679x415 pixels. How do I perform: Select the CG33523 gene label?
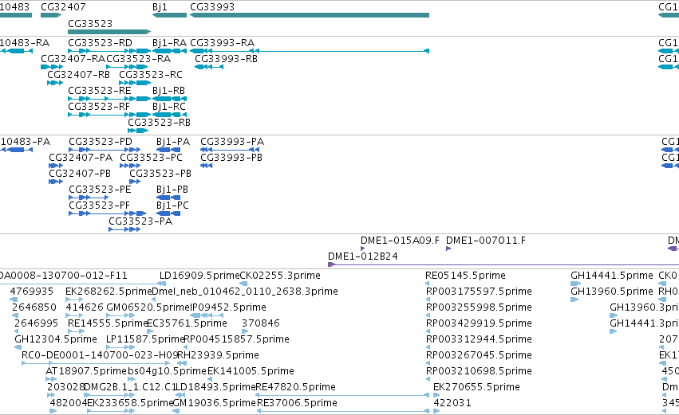coord(90,23)
